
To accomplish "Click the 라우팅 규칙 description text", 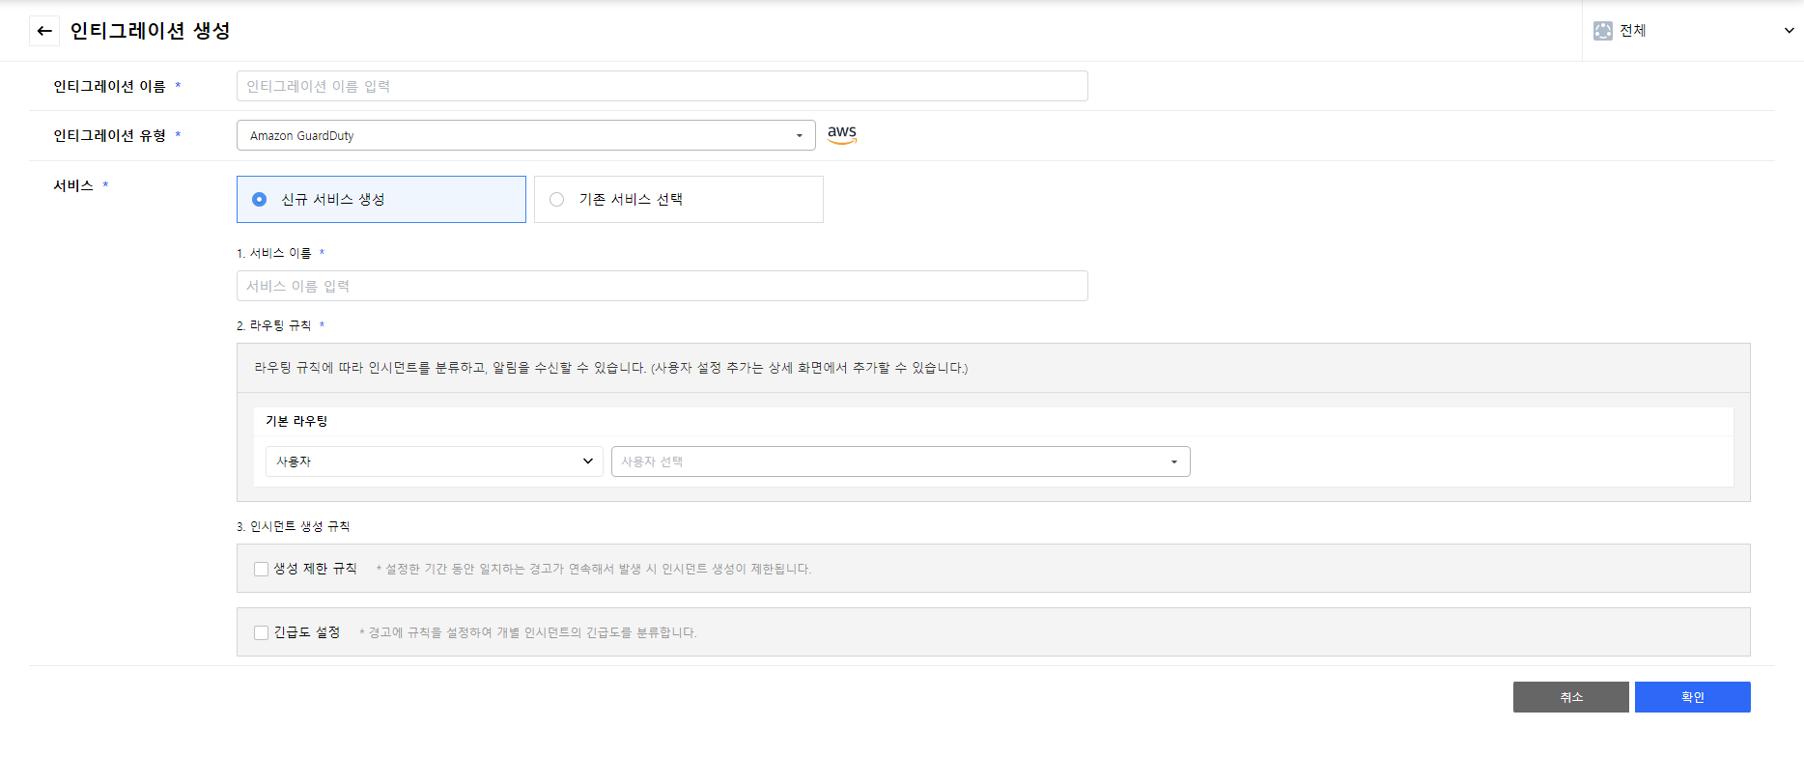I will 610,368.
